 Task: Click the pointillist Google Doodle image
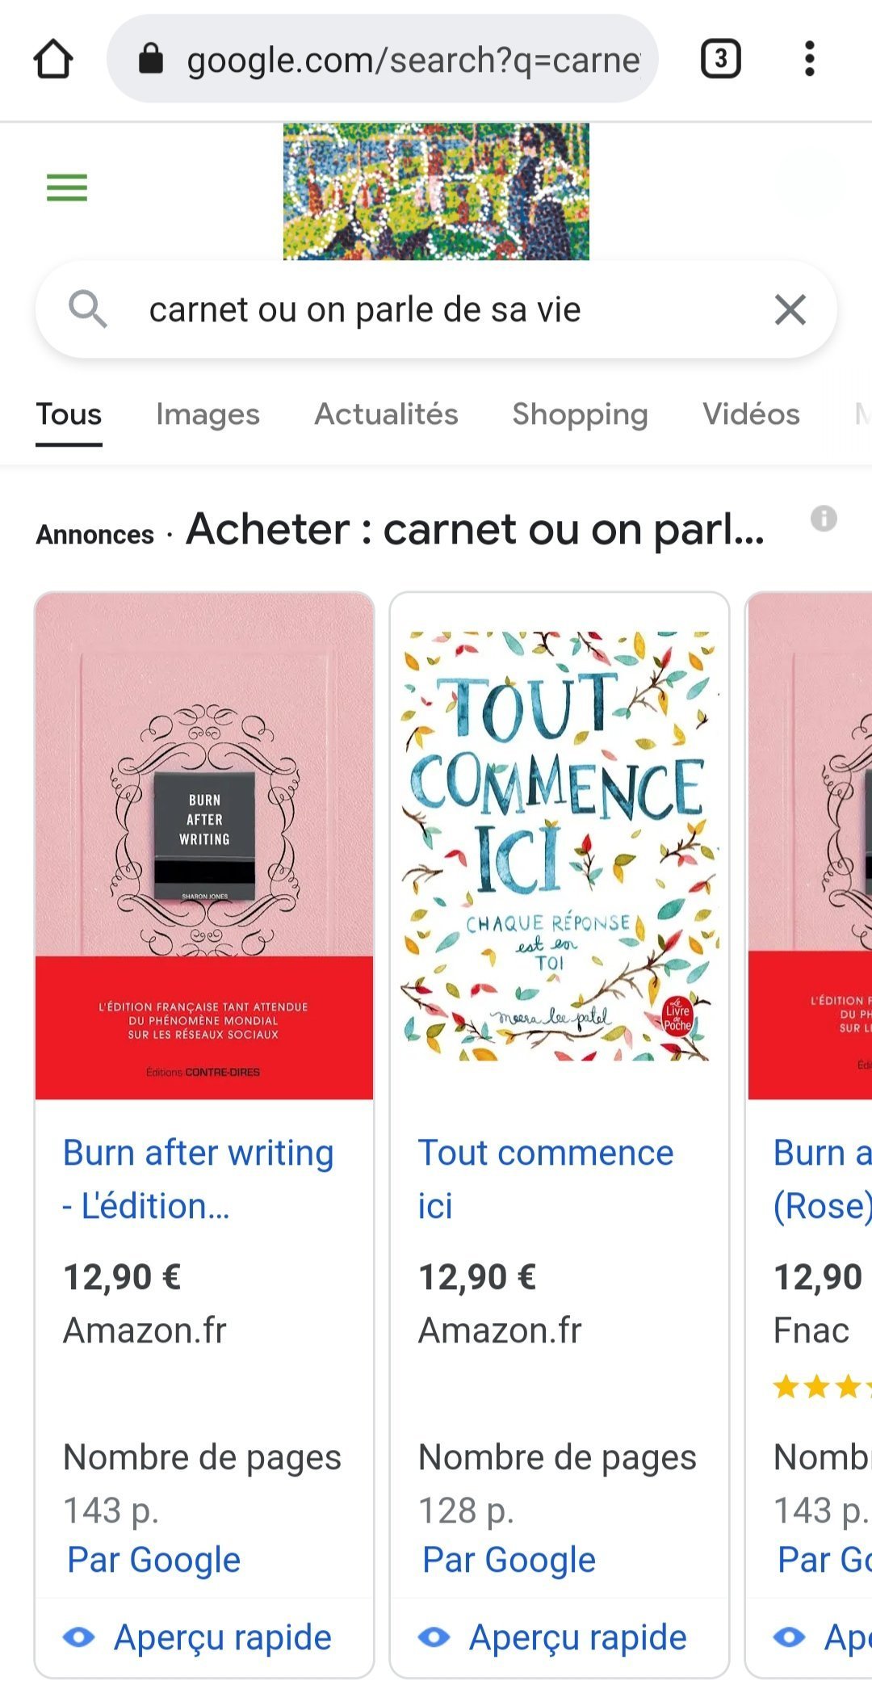(436, 191)
